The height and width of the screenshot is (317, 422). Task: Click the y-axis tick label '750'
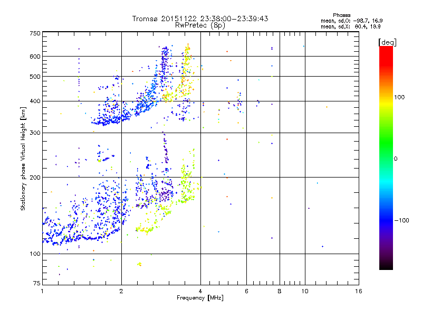click(x=35, y=33)
